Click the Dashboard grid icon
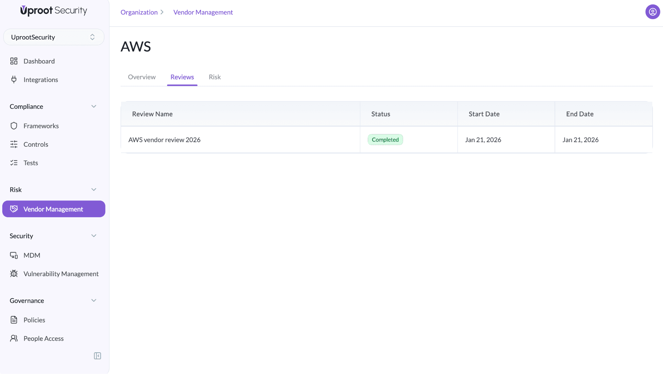663x374 pixels. coord(14,61)
